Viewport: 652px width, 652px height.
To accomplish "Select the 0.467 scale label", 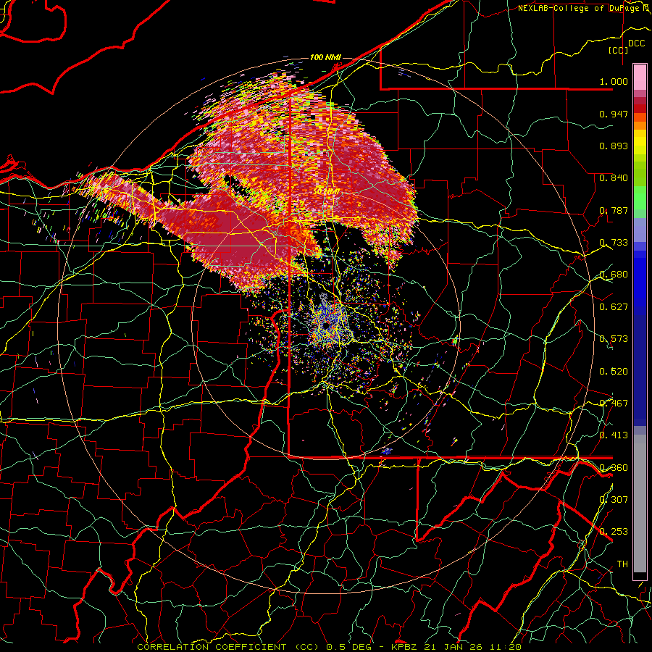I will (614, 404).
